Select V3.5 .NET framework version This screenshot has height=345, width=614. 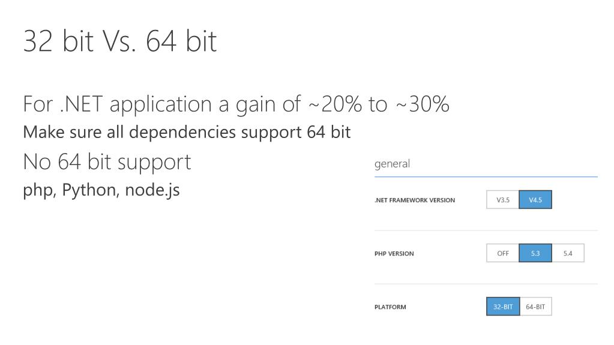click(x=503, y=200)
